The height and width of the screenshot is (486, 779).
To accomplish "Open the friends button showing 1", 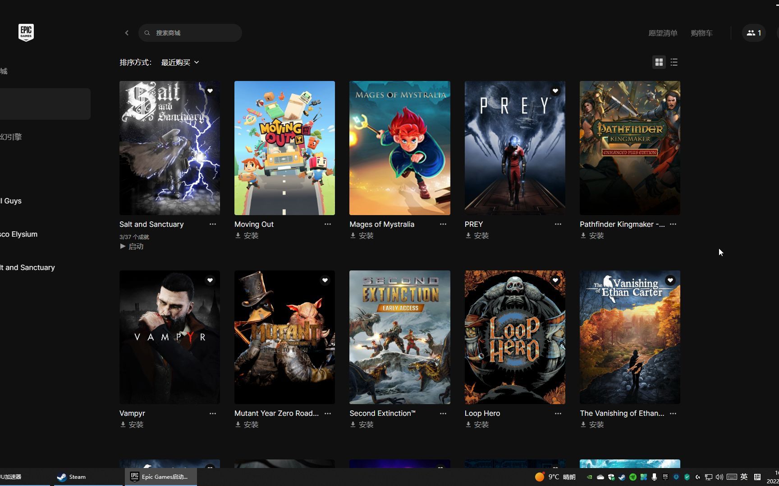I will pos(754,33).
